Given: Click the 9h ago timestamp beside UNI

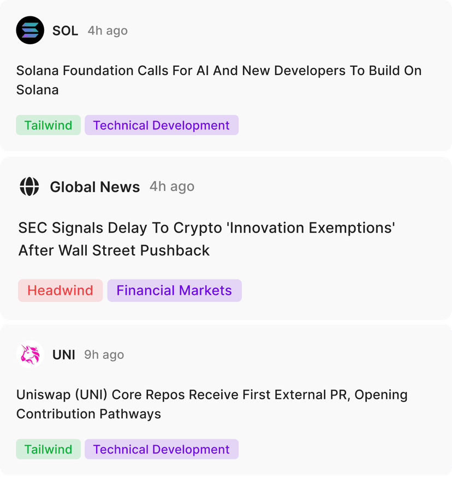Looking at the screenshot, I should tap(104, 355).
